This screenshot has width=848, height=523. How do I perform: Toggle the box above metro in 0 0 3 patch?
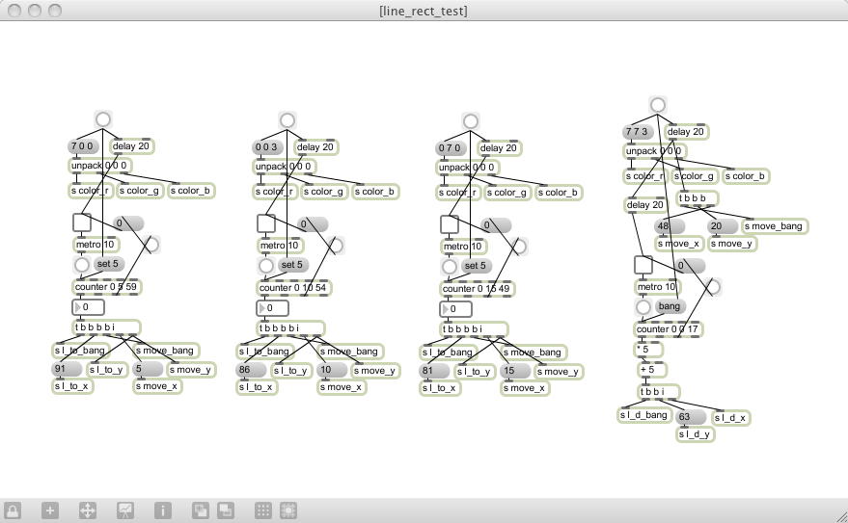point(266,223)
